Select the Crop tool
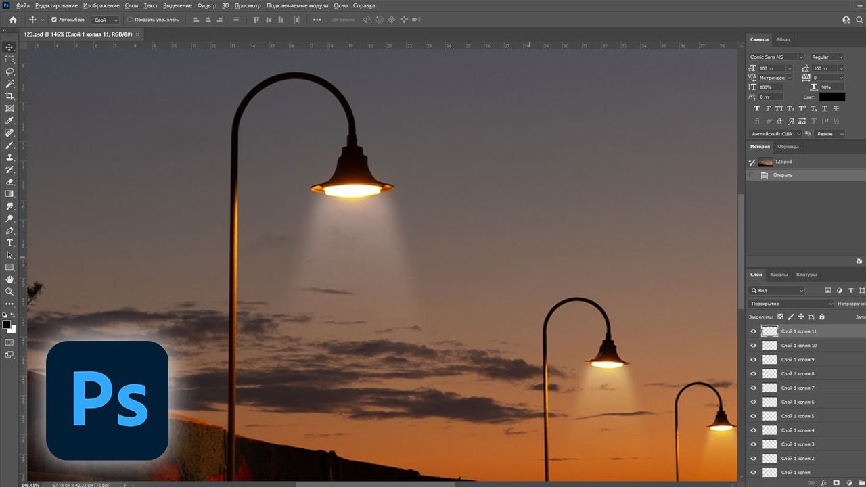This screenshot has height=487, width=866. pyautogui.click(x=9, y=96)
